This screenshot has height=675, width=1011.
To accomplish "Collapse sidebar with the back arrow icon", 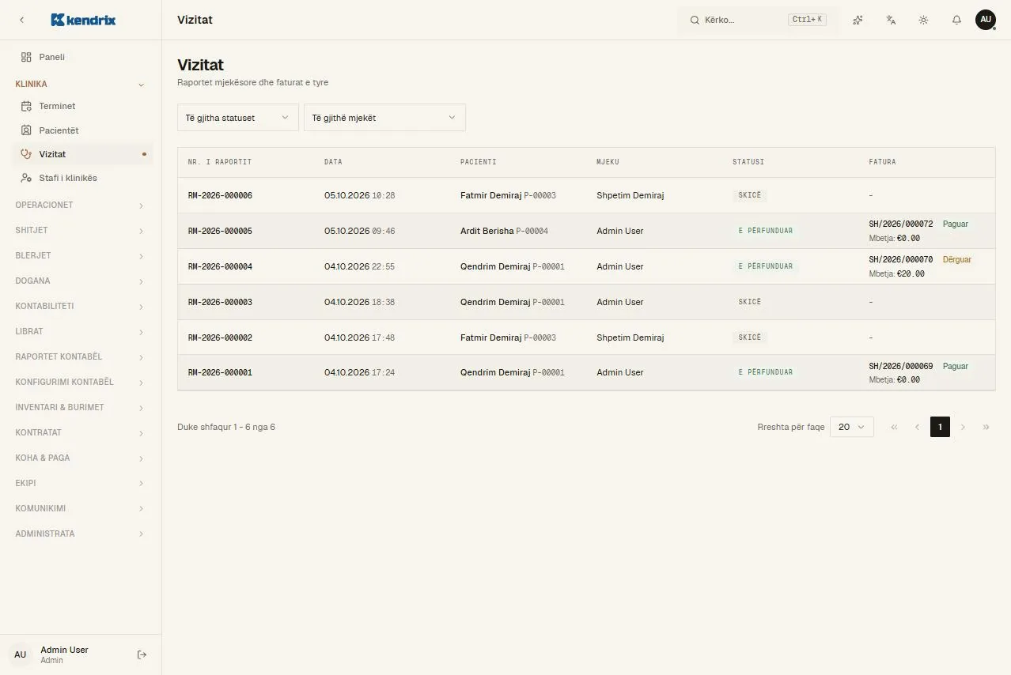I will coord(21,20).
